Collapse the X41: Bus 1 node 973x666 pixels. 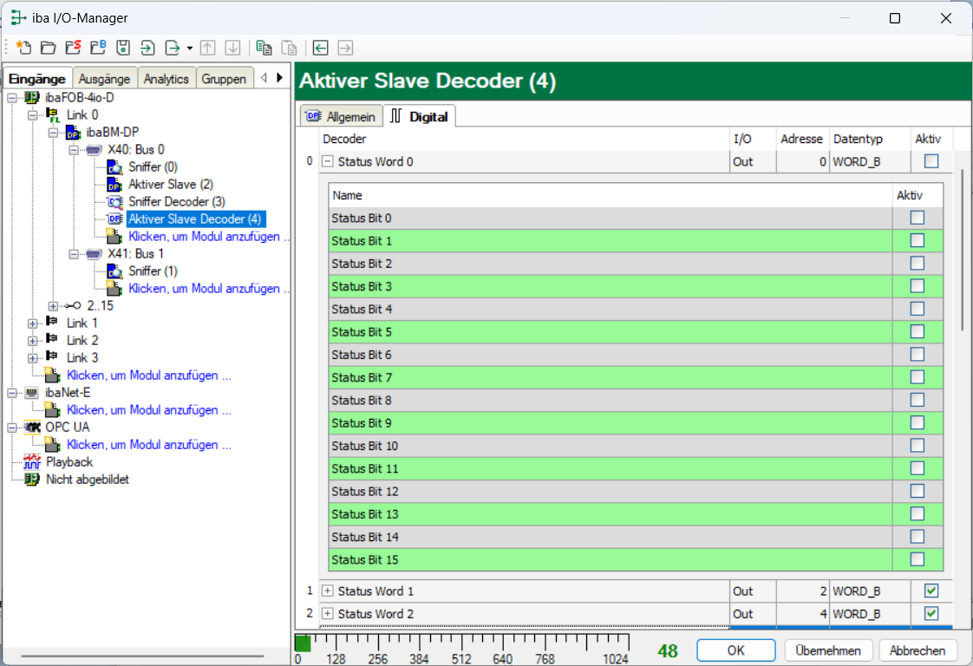tap(74, 254)
